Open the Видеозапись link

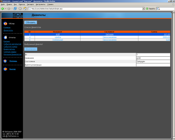tap(9, 49)
